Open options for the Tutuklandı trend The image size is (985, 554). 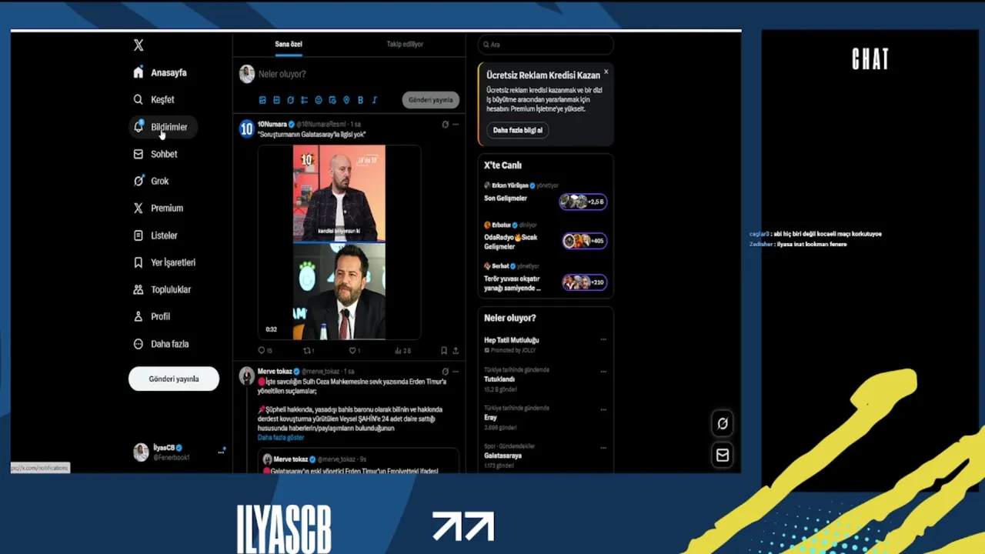coord(603,371)
